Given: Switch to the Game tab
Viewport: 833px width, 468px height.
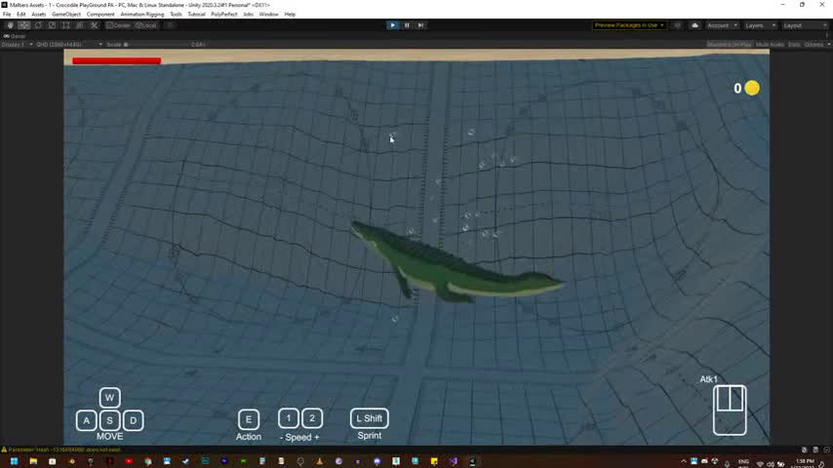Looking at the screenshot, I should (17, 36).
